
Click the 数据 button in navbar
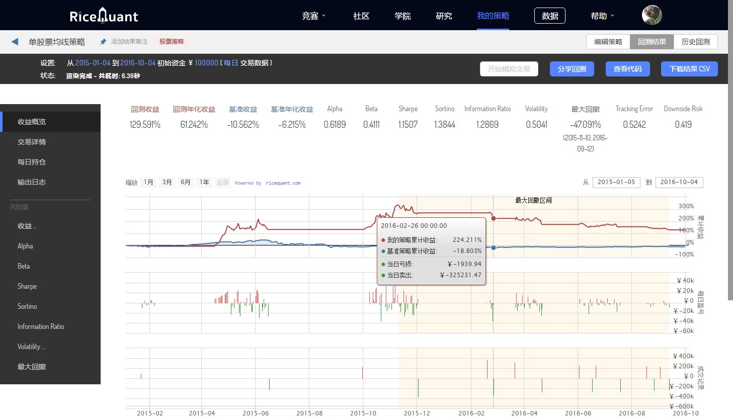click(x=549, y=16)
